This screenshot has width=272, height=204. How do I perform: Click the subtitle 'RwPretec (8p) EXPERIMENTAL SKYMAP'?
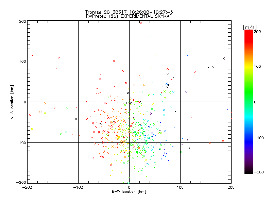pyautogui.click(x=129, y=16)
